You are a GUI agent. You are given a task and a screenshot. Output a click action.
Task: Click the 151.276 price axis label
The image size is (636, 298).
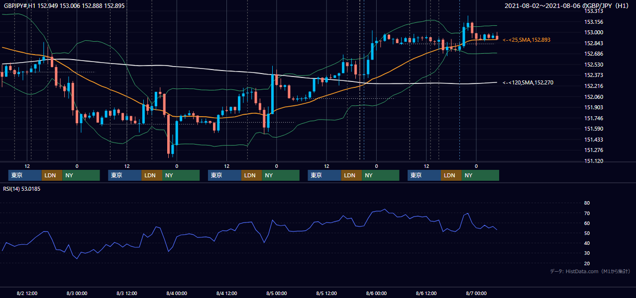coord(593,150)
